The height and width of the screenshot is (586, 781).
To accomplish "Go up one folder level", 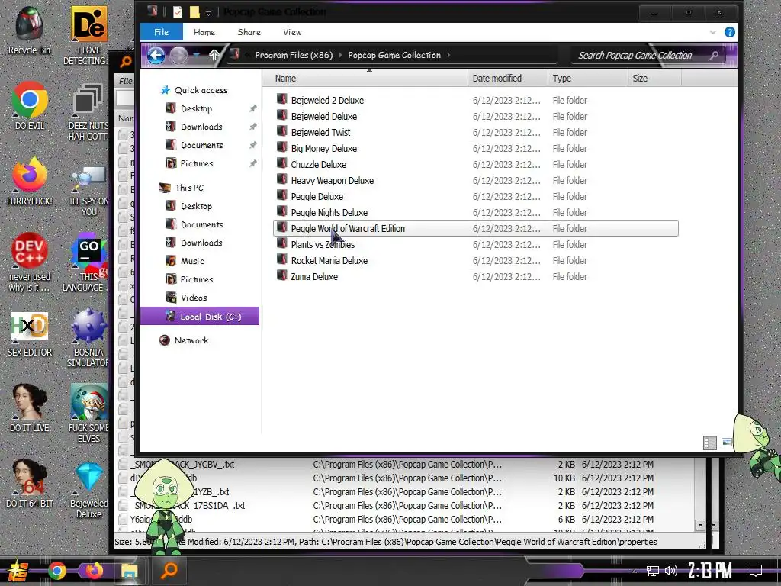I will (x=214, y=55).
